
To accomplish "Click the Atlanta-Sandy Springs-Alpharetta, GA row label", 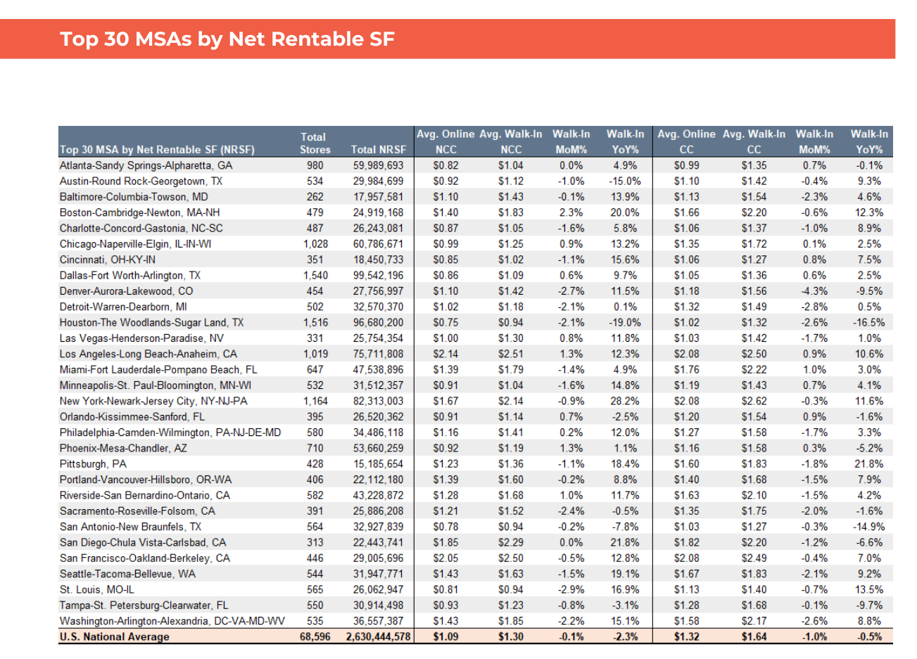I will pyautogui.click(x=146, y=165).
